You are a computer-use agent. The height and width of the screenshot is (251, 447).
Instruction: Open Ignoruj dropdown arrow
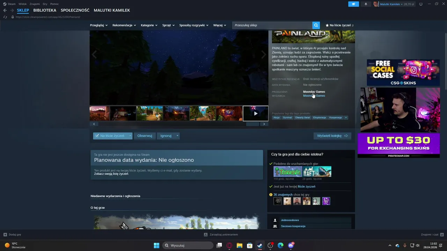[177, 136]
